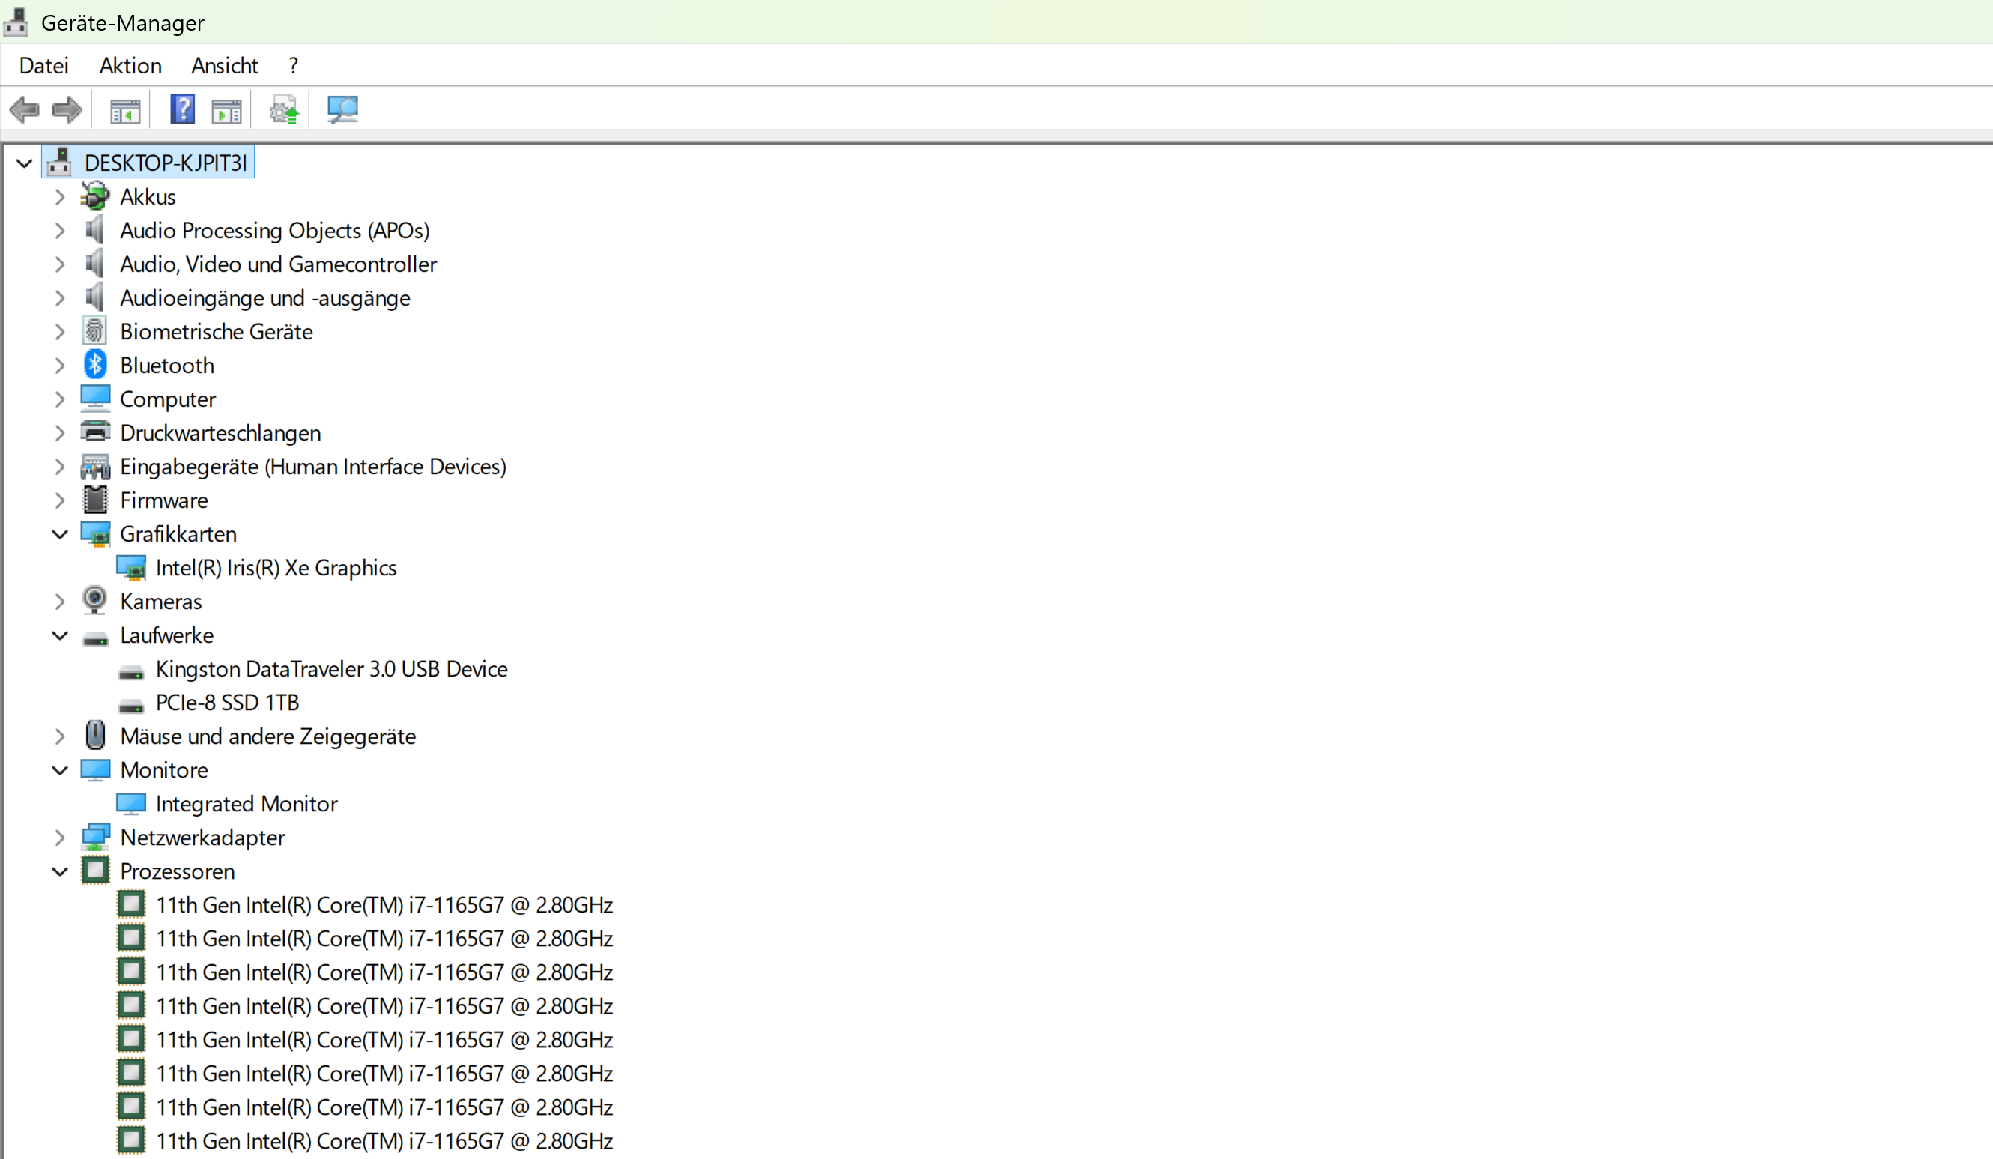Collapse the DESKTOP-KJPIT3I root node
This screenshot has height=1159, width=1993.
(25, 163)
